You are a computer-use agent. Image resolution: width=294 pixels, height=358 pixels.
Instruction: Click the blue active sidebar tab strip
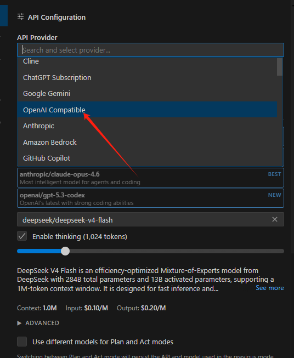coord(4,15)
